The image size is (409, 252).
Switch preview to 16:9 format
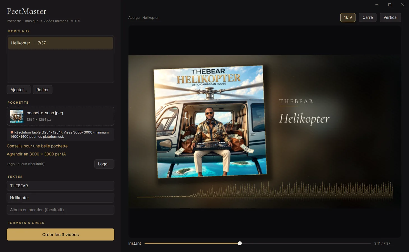pyautogui.click(x=348, y=17)
